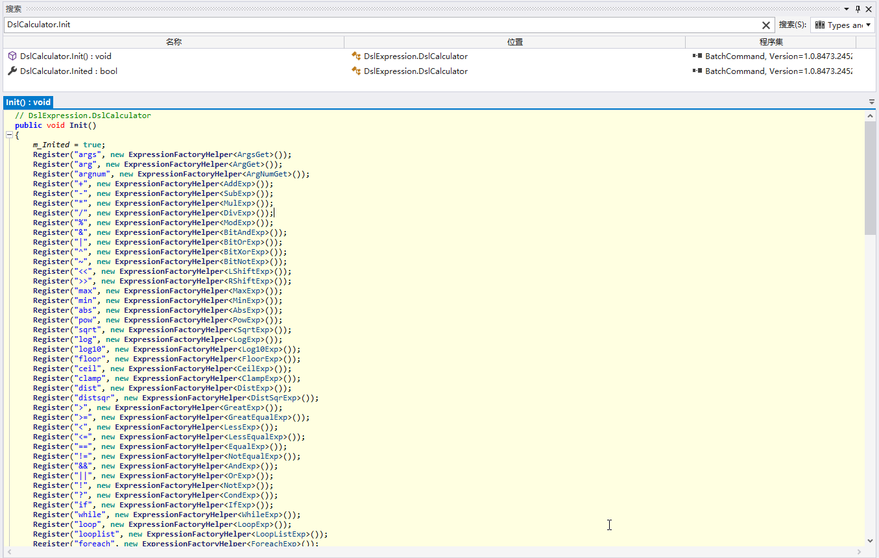Click method icon beside DslCalculator.Init()
Viewport: 879px width, 558px height.
click(x=12, y=56)
